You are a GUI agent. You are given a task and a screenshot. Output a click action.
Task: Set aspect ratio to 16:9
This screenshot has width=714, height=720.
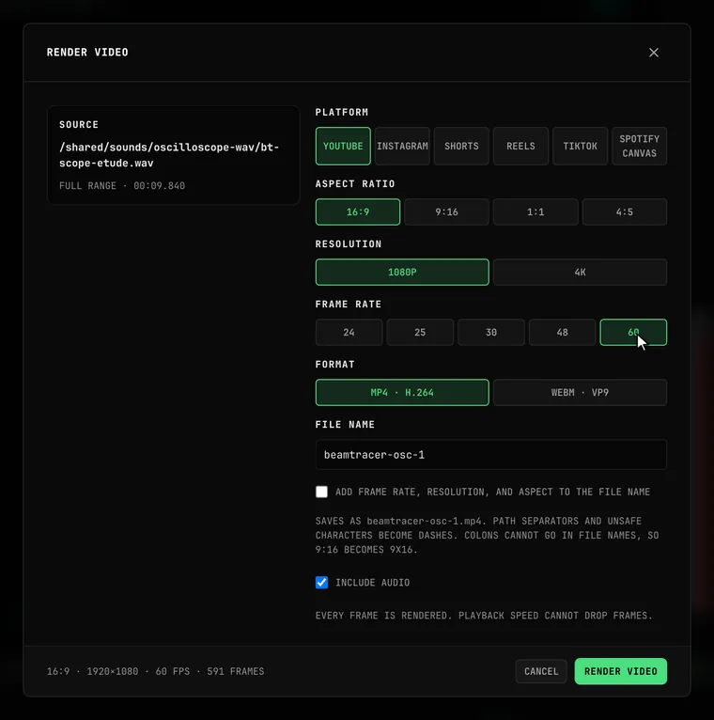(357, 211)
